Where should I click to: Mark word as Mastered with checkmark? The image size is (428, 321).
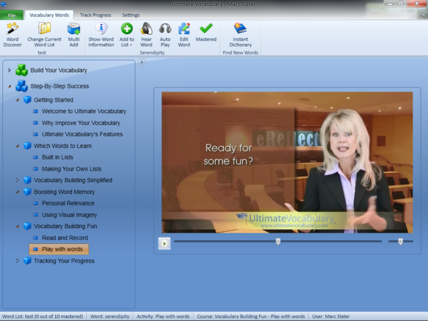[206, 28]
